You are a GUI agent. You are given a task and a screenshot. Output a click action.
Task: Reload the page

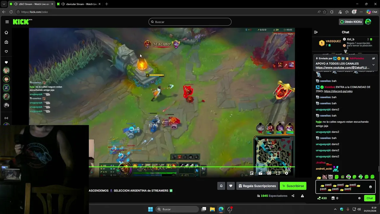pos(11,12)
